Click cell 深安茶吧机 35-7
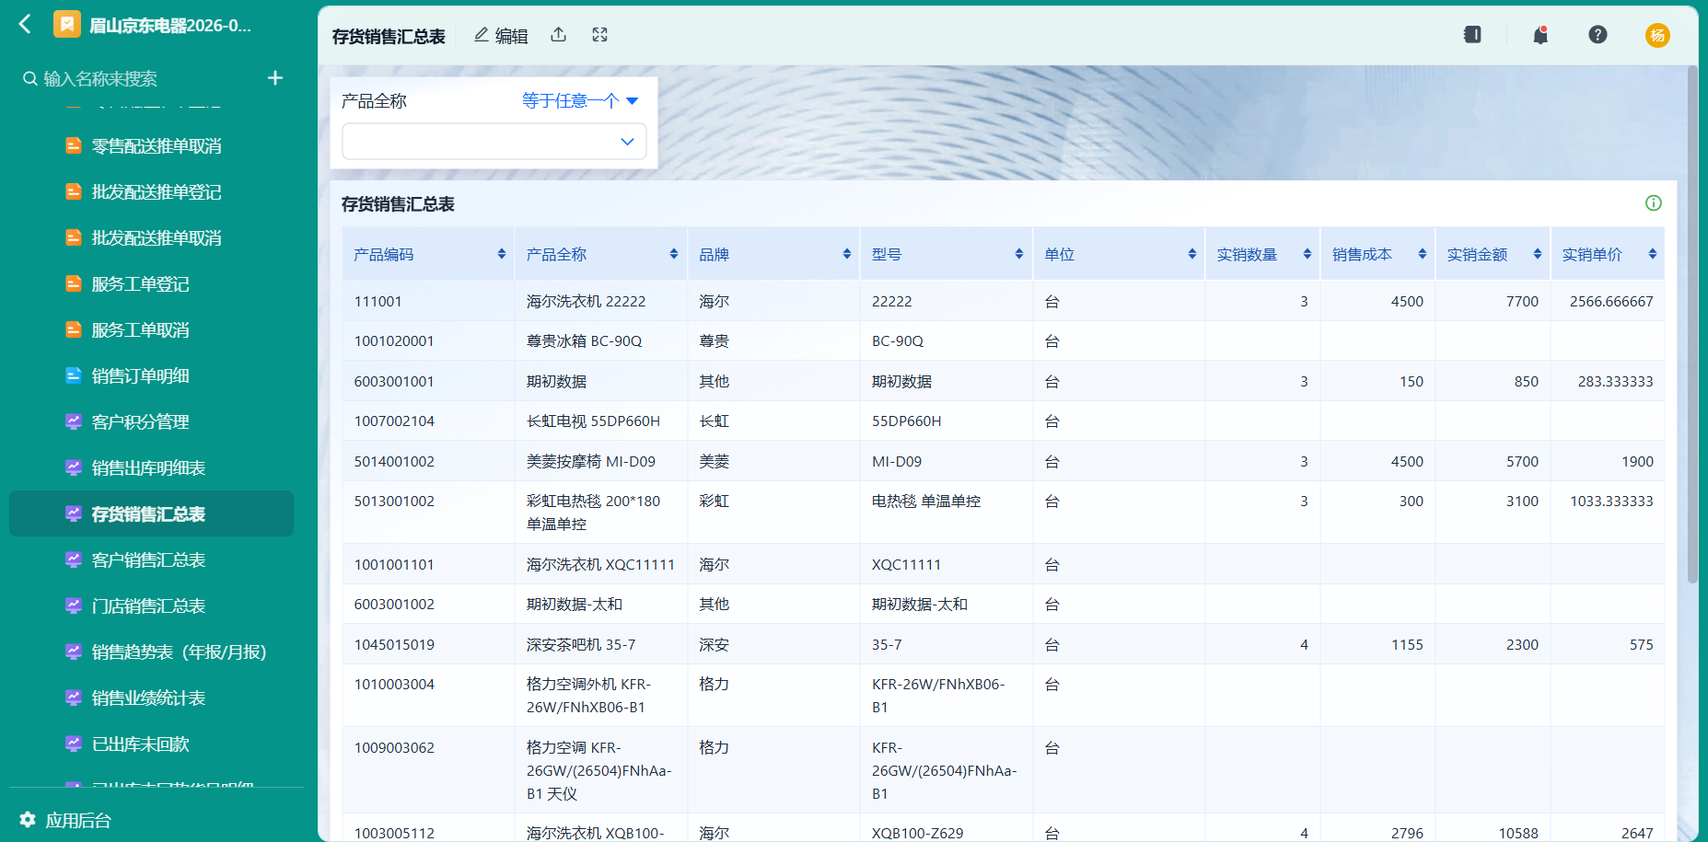 580,644
